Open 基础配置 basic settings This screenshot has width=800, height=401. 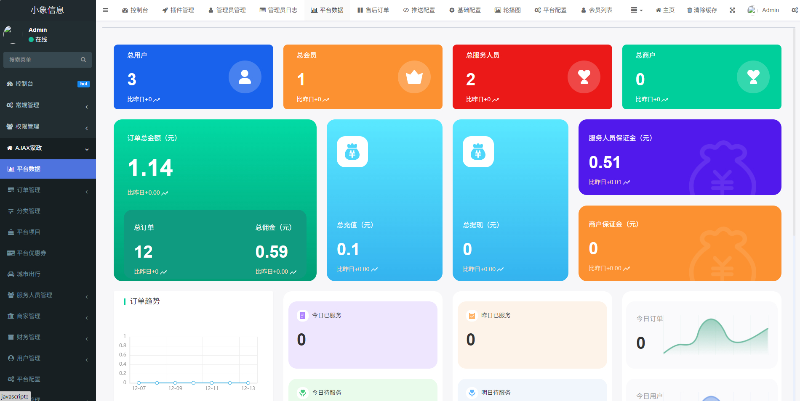coord(464,10)
